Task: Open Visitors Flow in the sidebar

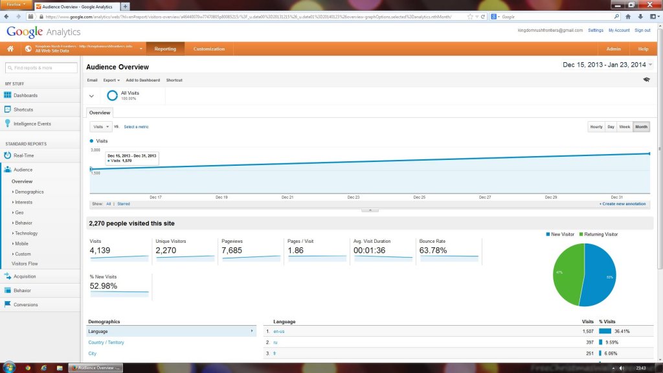Action: pyautogui.click(x=25, y=264)
